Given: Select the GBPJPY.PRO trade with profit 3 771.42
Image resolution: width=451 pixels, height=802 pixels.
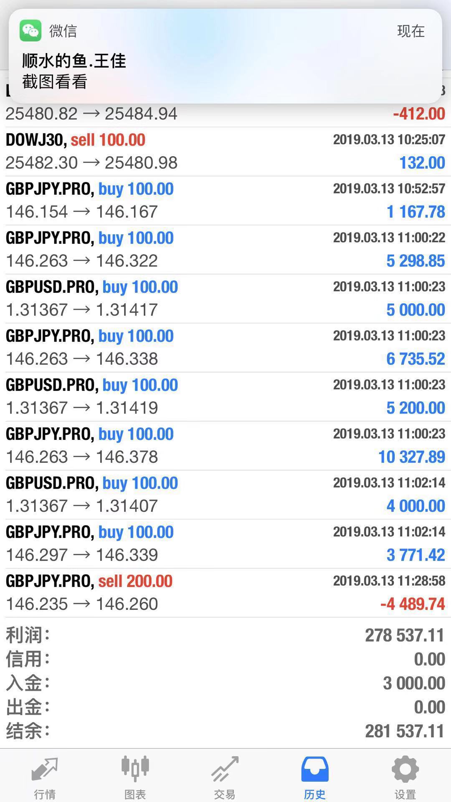Looking at the screenshot, I should pos(225,543).
